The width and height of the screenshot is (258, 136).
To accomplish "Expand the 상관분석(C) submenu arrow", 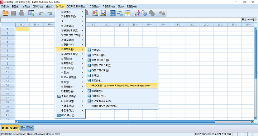I will point(82,45).
